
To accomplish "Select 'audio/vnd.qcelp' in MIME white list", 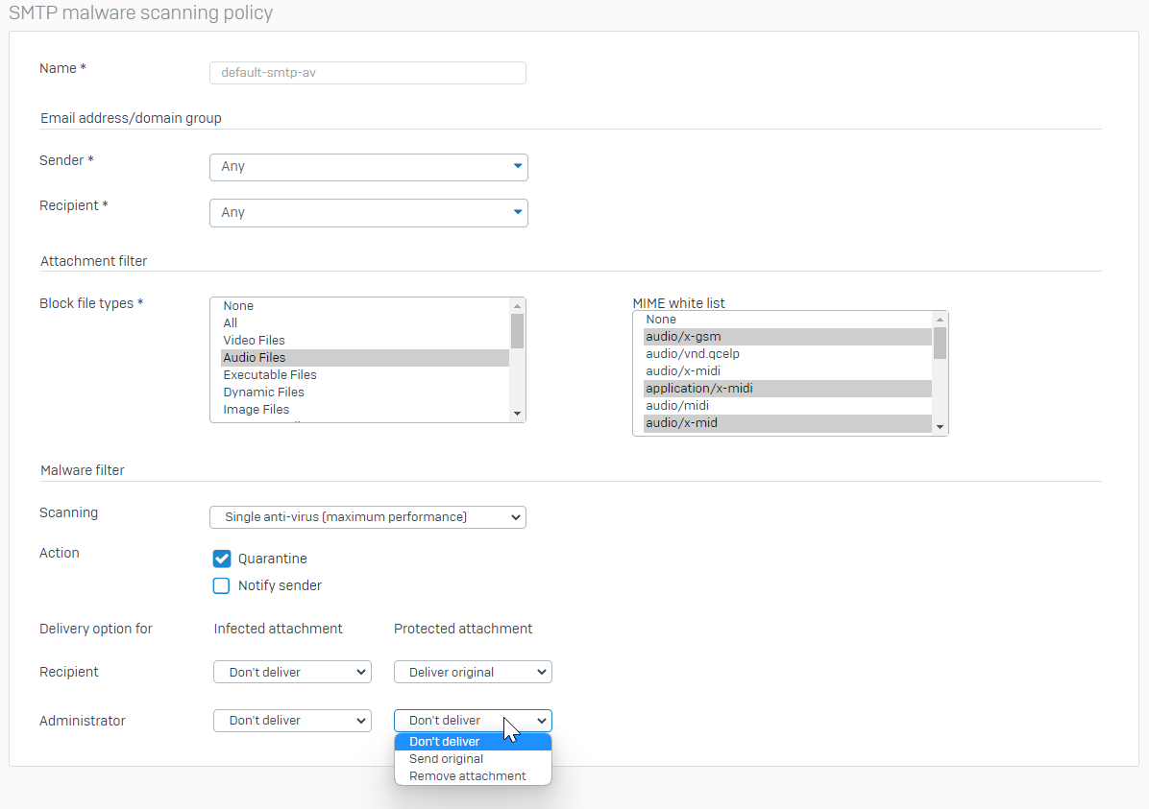I will [692, 354].
